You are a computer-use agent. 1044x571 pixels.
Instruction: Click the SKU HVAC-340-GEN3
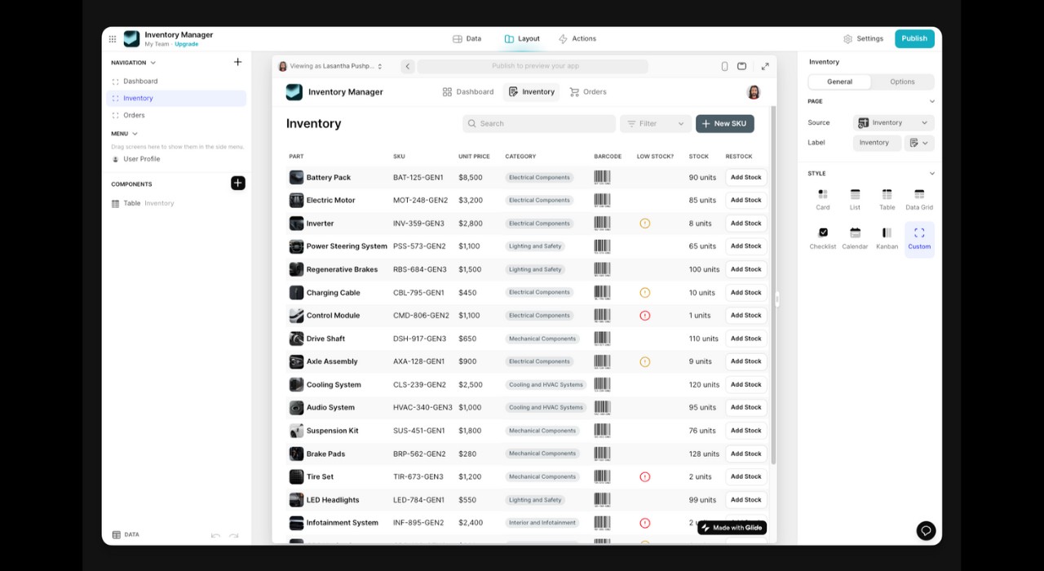(x=422, y=407)
